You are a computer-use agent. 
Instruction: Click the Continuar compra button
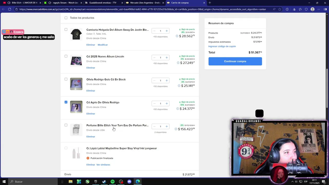[235, 61]
